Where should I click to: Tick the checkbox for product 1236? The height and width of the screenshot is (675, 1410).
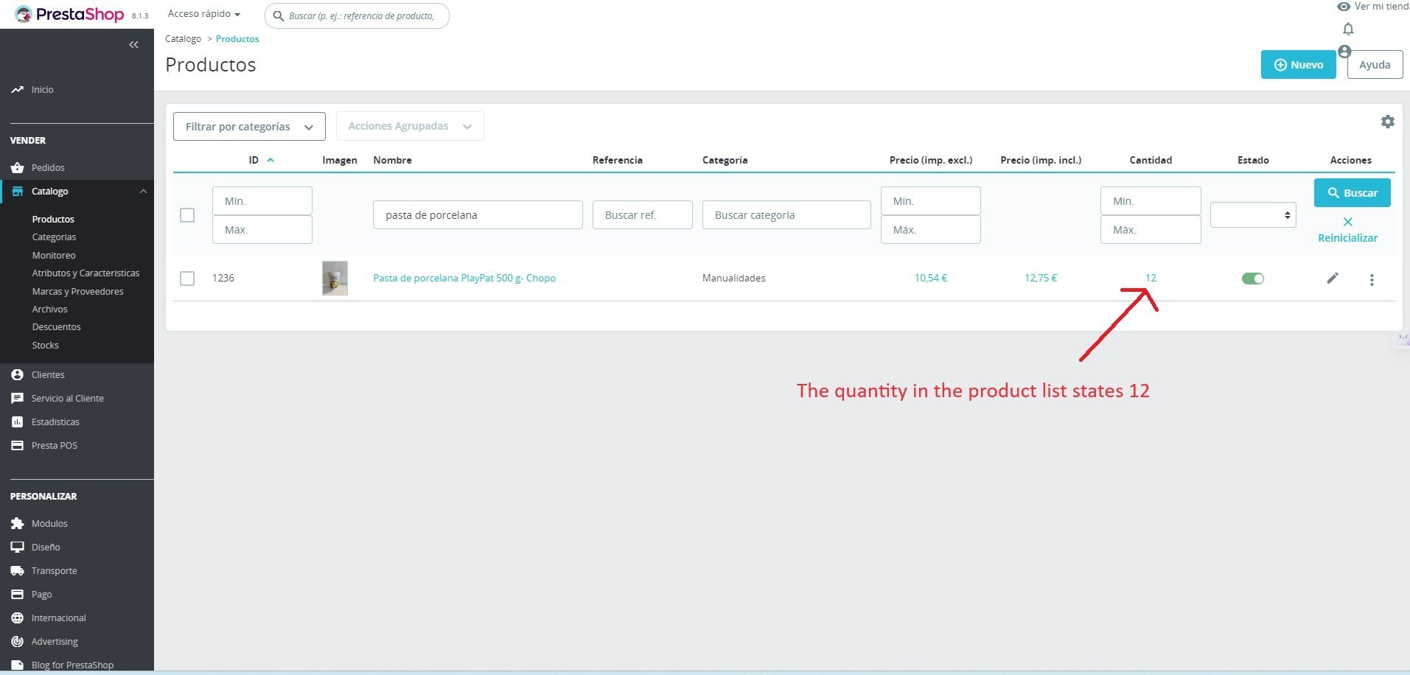pos(187,279)
